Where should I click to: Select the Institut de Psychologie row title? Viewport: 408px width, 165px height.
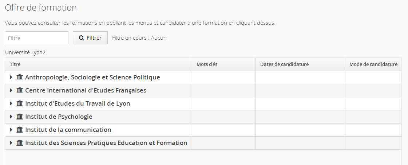point(59,117)
